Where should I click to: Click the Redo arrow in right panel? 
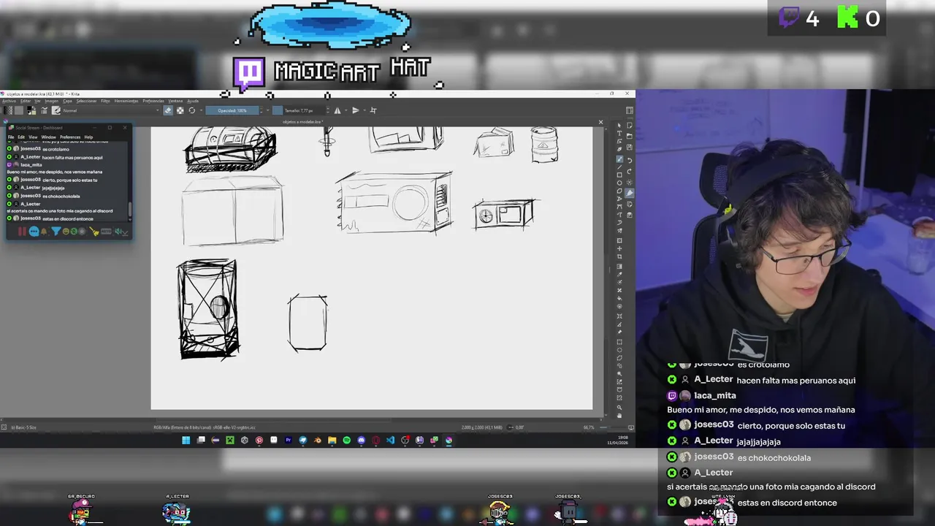point(630,172)
